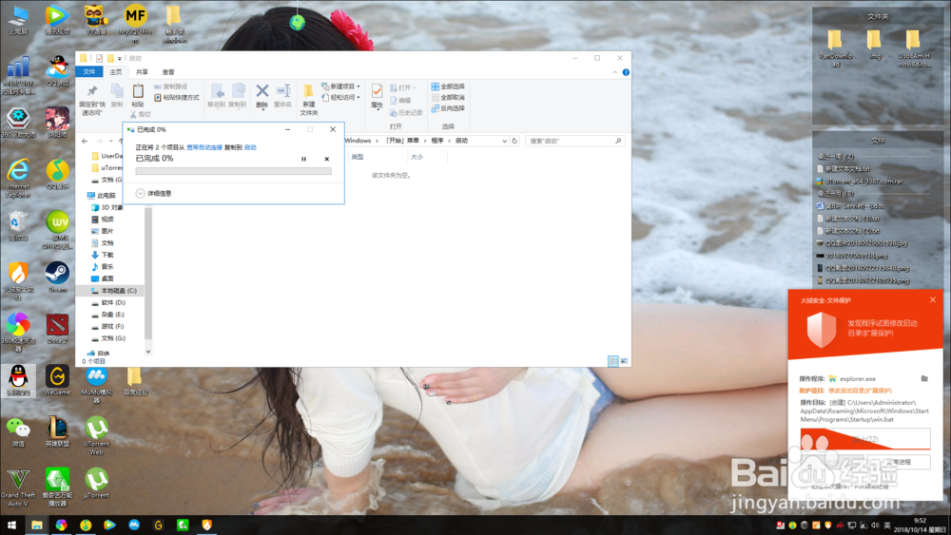The height and width of the screenshot is (535, 951).
Task: Click the address bar refresh button
Action: 514,142
